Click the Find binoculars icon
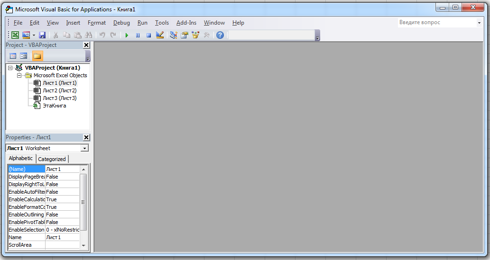The width and height of the screenshot is (490, 260). (89, 35)
